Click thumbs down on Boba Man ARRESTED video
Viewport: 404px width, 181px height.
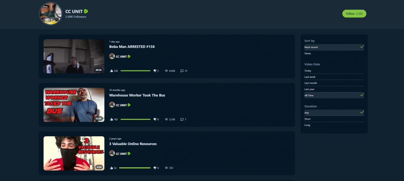(x=155, y=71)
